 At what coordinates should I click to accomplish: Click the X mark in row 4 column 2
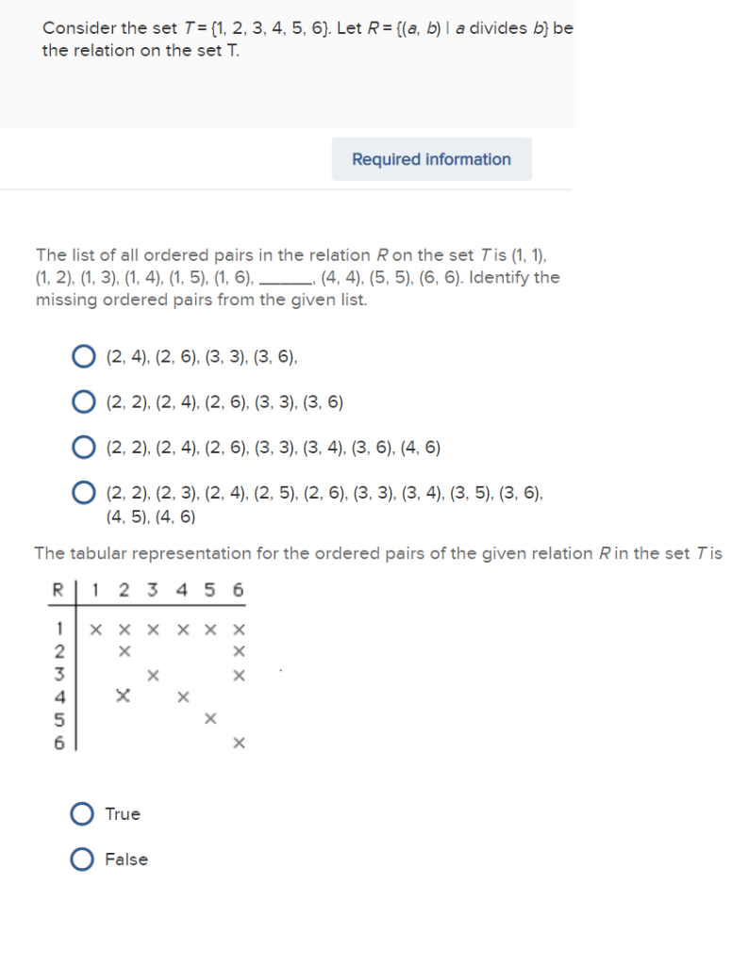pos(123,695)
